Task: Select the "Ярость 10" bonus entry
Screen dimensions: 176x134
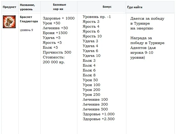Action: click(x=92, y=36)
